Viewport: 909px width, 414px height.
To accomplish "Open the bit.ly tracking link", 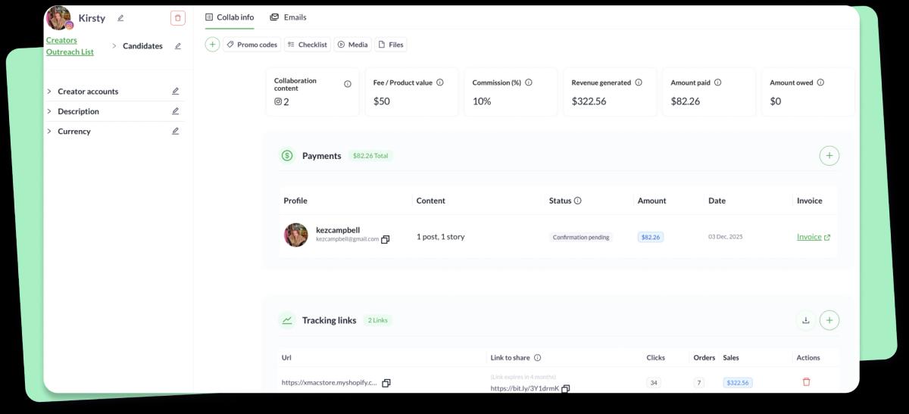I will pos(525,388).
